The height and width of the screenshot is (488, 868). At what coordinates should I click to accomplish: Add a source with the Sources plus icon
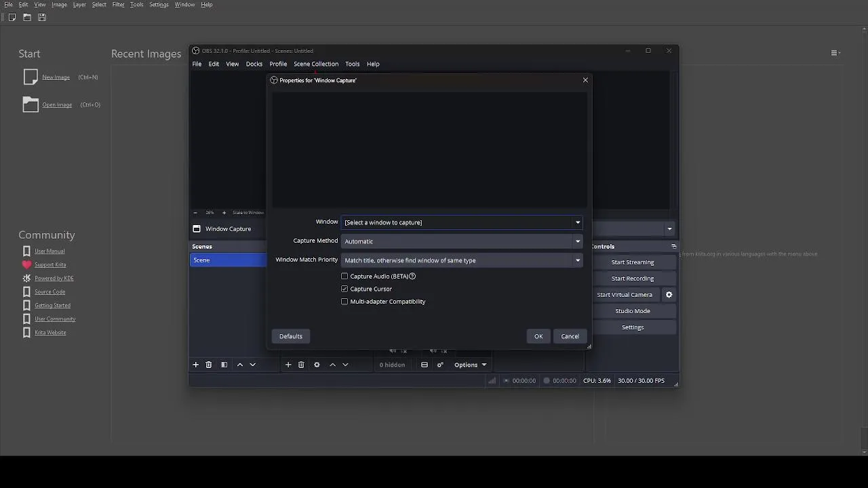(288, 365)
